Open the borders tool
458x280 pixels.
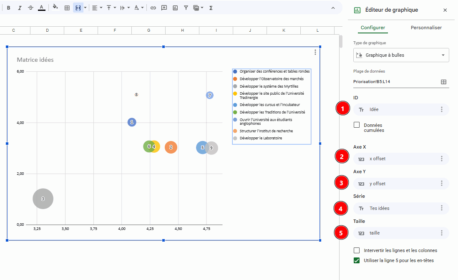click(67, 8)
